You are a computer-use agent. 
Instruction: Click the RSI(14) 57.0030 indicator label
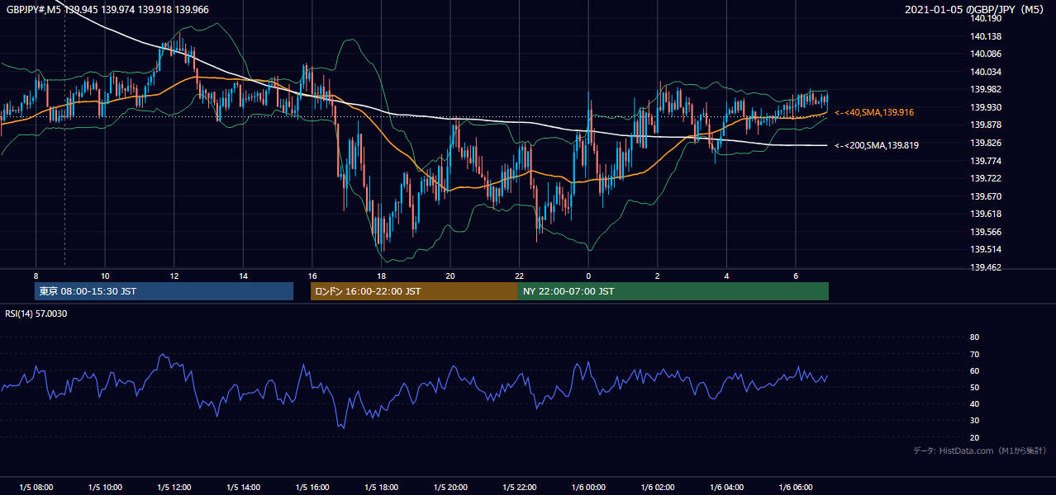pyautogui.click(x=36, y=313)
